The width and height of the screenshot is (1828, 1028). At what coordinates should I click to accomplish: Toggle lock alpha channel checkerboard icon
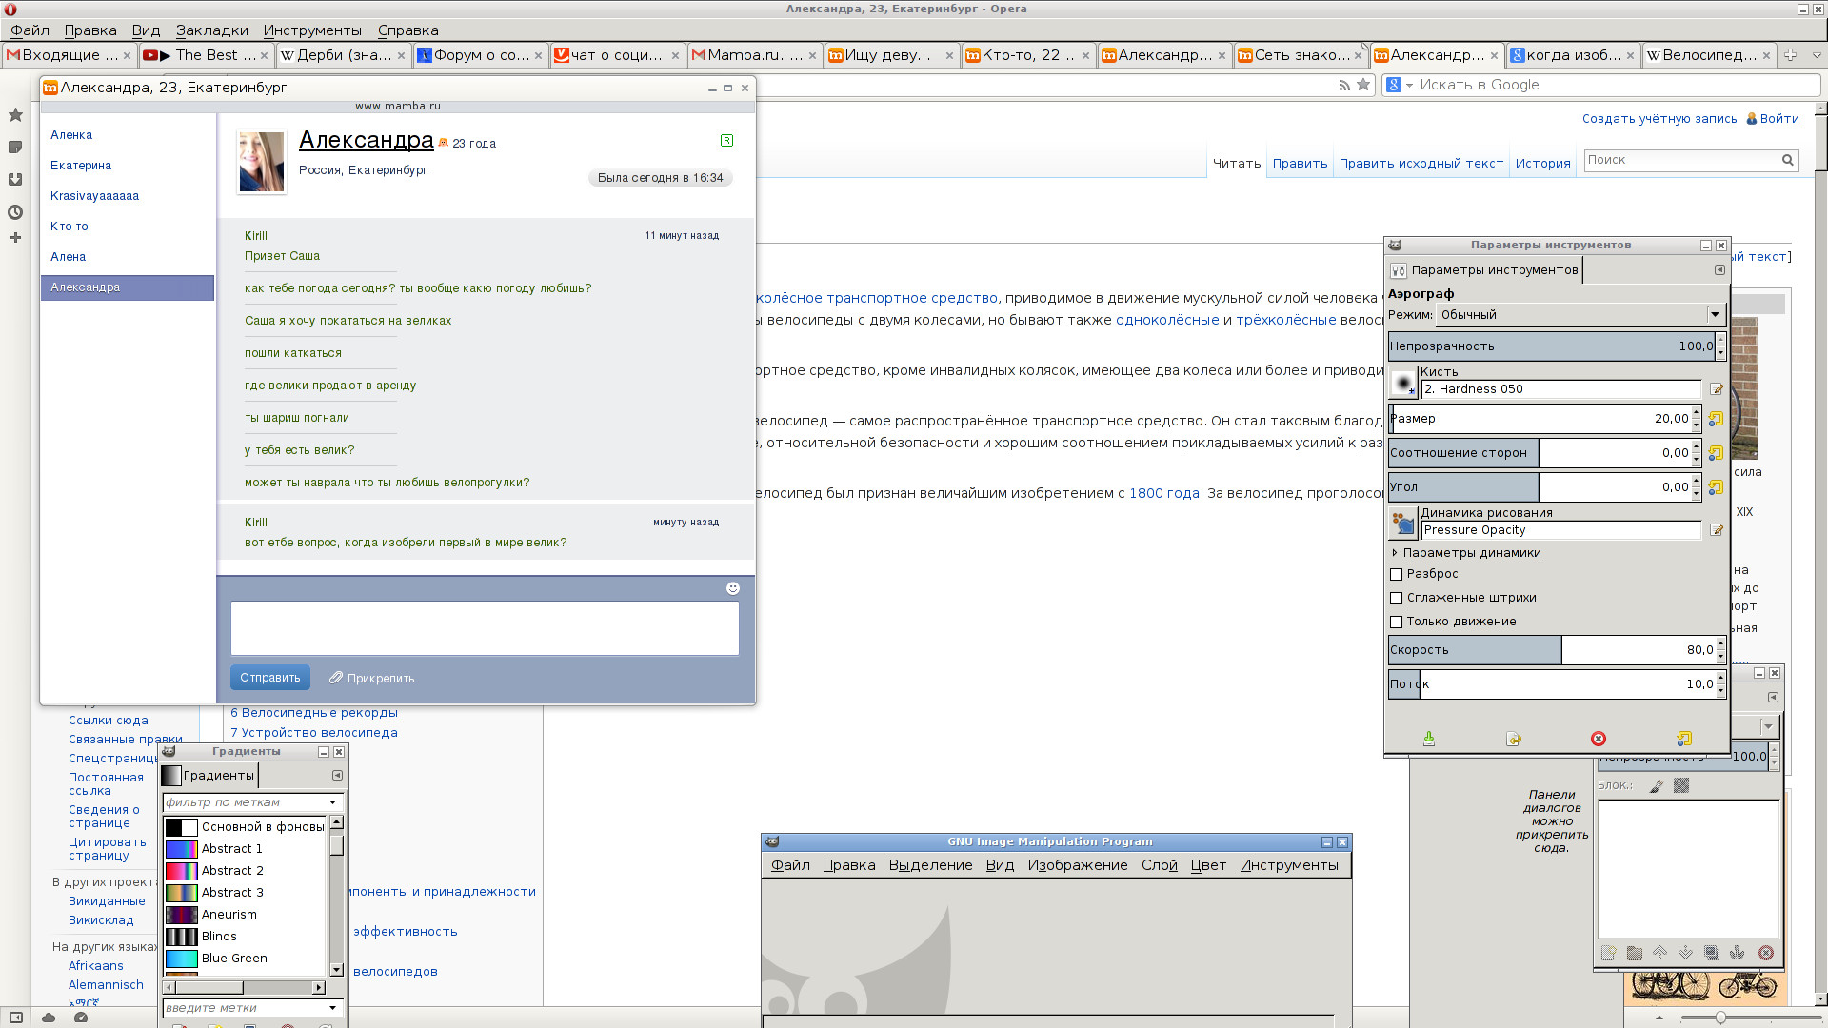(x=1681, y=786)
